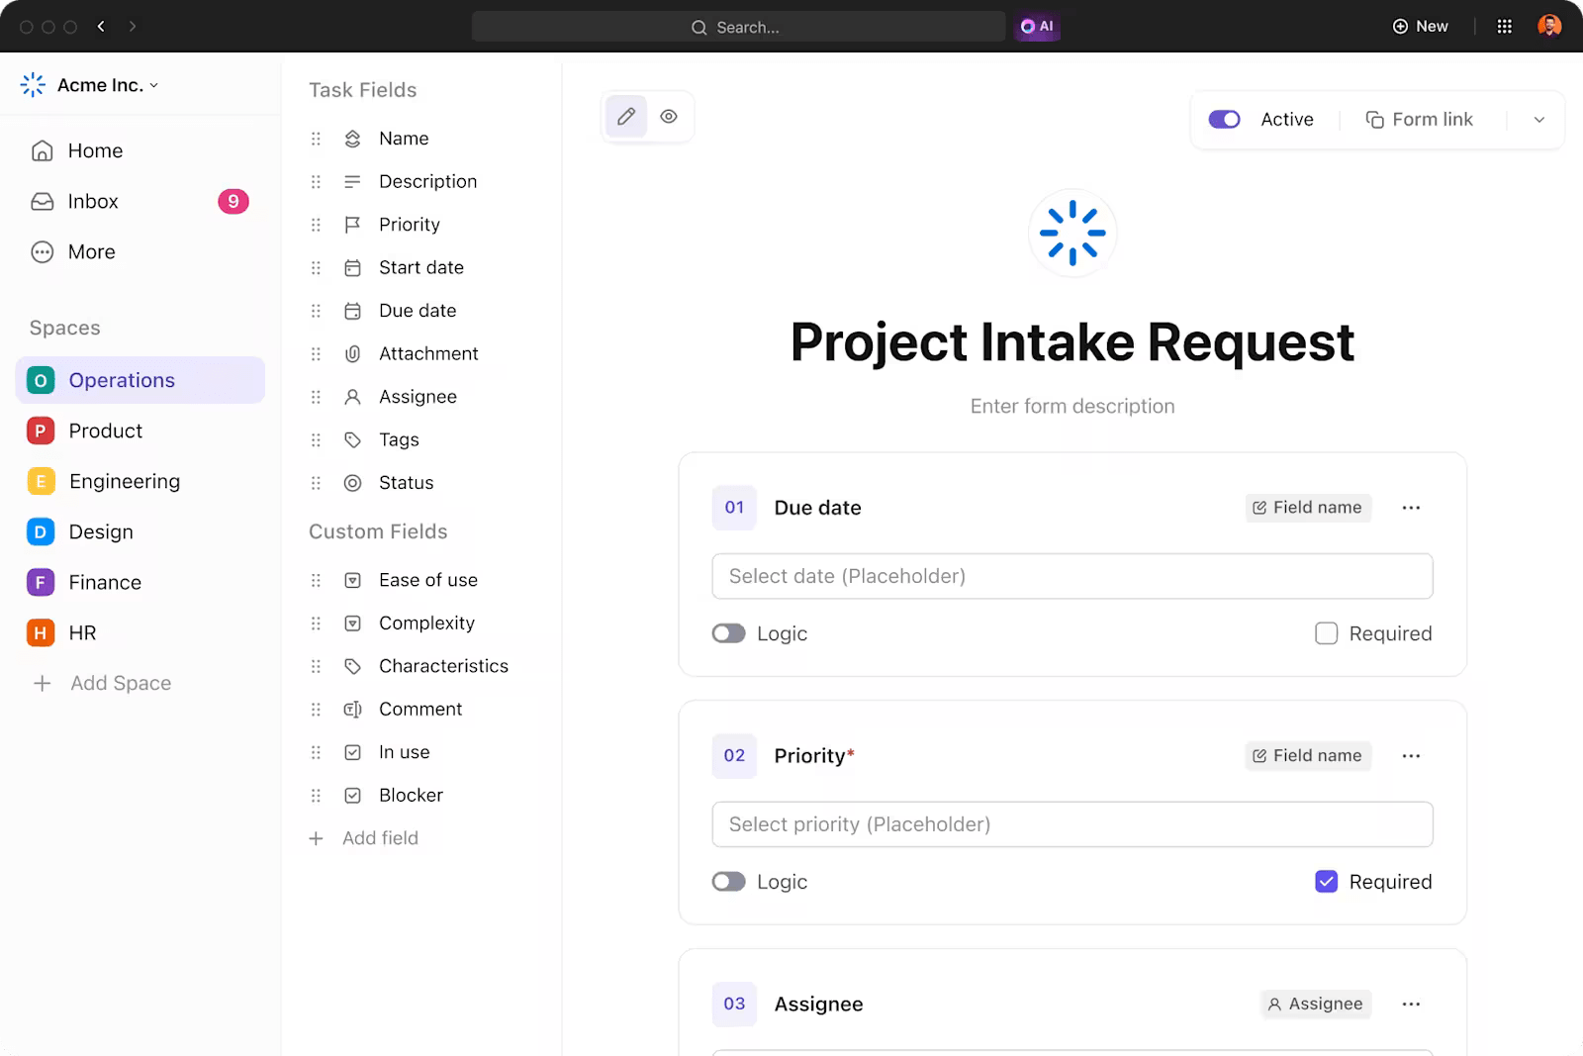
Task: Click the Attachment paperclip icon in Task Fields
Action: click(x=352, y=353)
